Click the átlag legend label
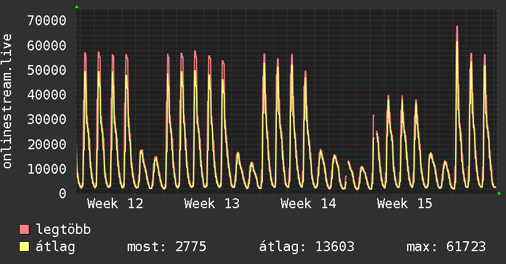The height and width of the screenshot is (264, 506). pos(55,247)
